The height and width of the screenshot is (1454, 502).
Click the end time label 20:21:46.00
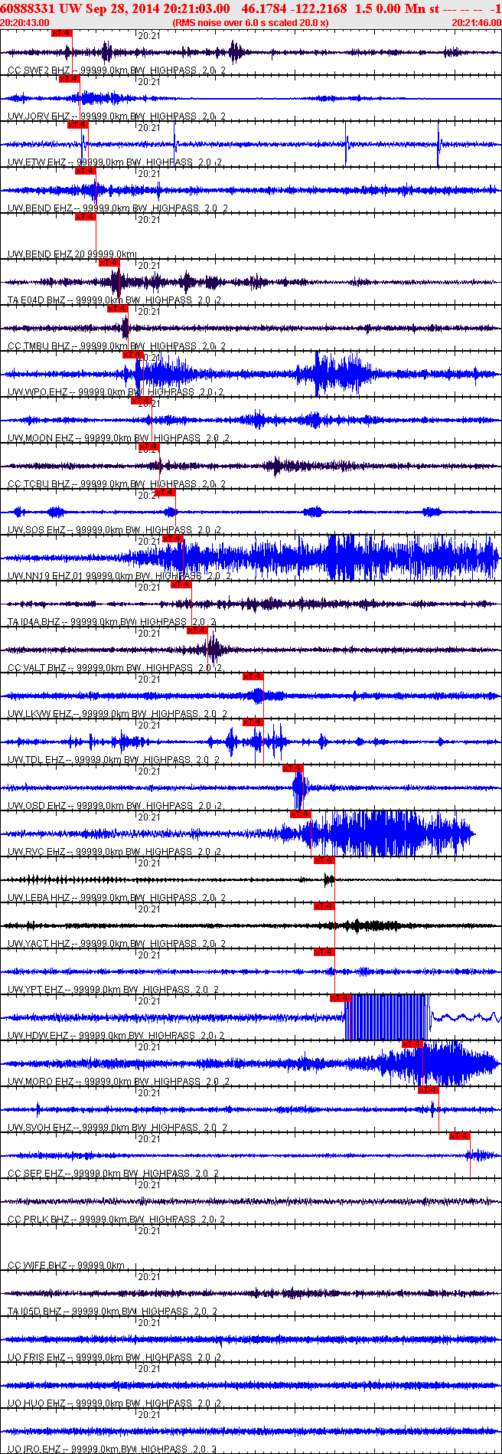pos(477,23)
